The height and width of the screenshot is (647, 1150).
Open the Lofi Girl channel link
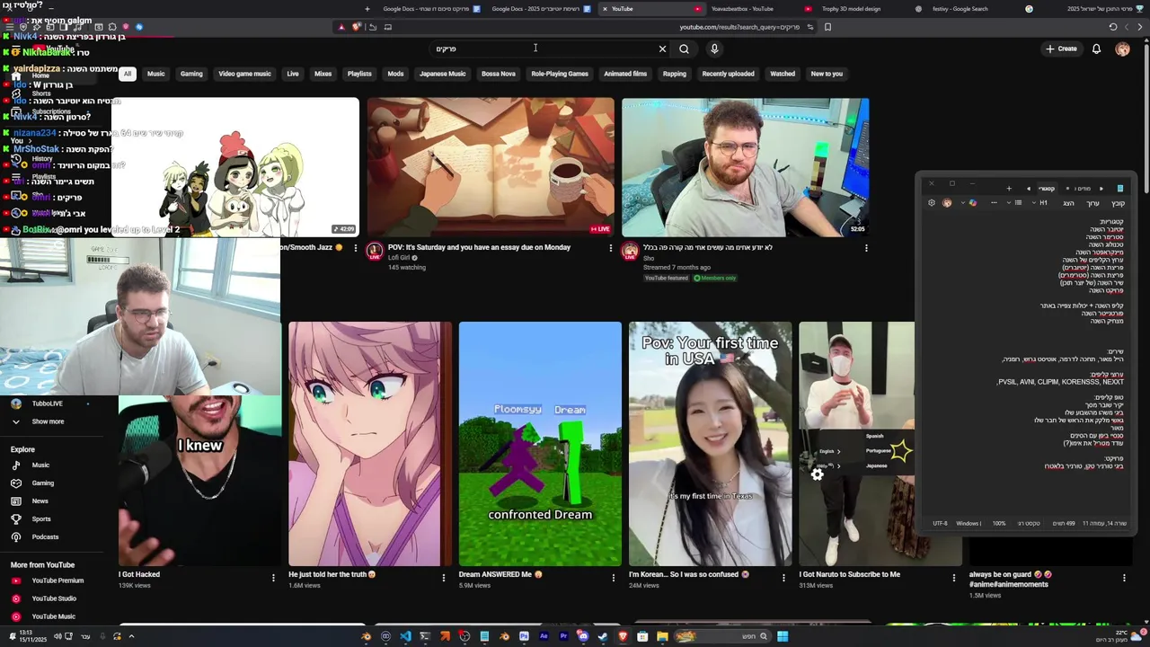coord(399,258)
